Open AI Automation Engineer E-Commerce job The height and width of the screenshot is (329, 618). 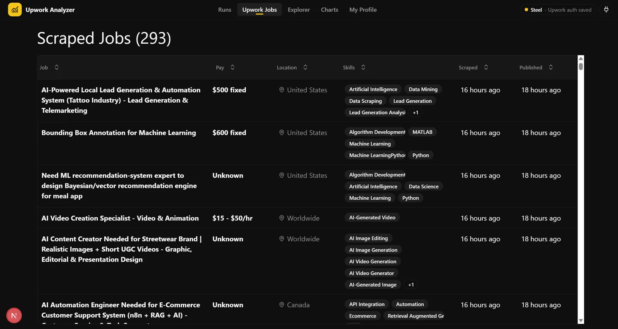tap(121, 314)
